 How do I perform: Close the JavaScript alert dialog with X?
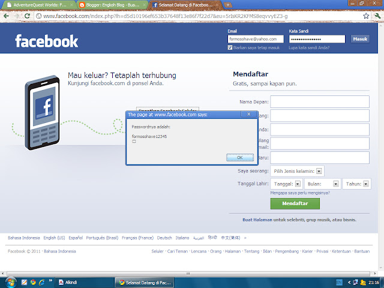point(248,114)
